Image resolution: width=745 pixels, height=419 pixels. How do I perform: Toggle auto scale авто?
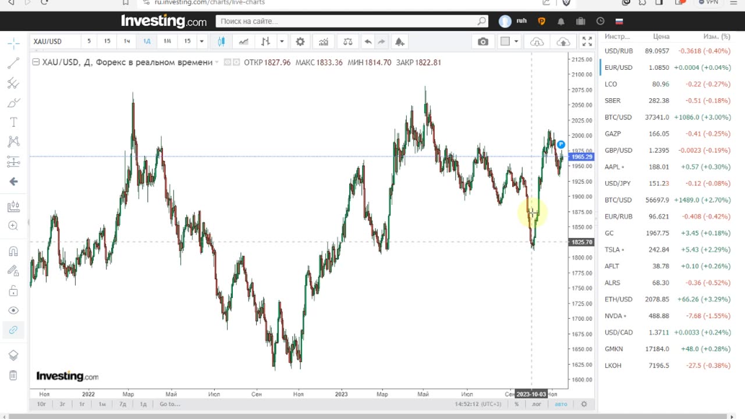560,404
